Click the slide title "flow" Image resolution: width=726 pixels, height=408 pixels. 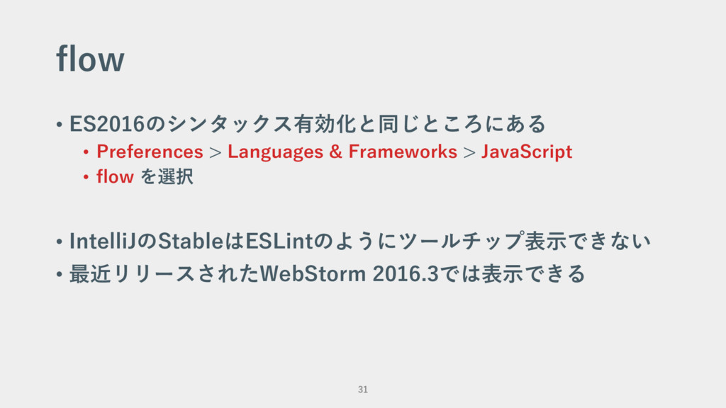click(90, 58)
